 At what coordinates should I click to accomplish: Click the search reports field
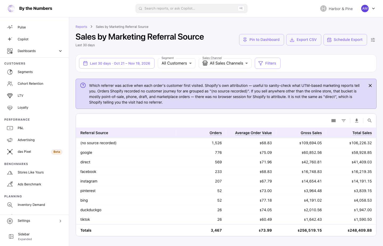tap(191, 9)
